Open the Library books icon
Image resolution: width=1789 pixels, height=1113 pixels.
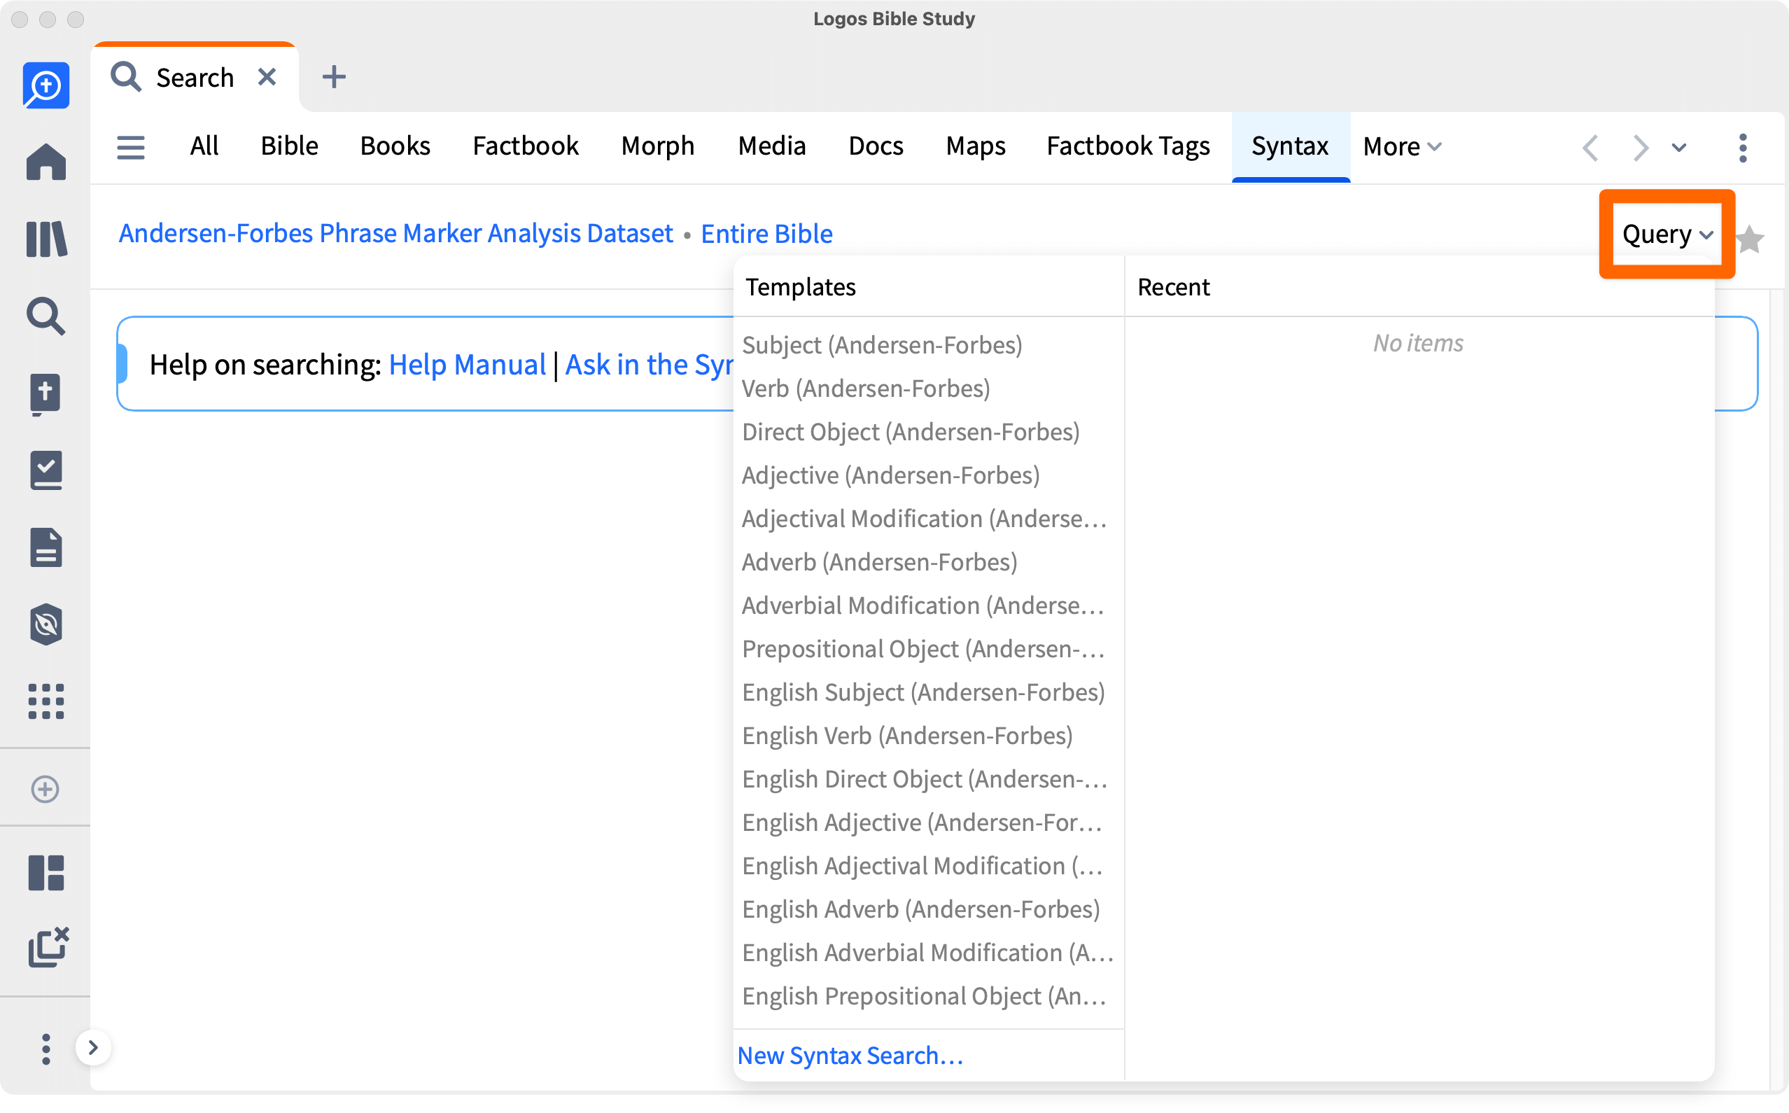[x=45, y=239]
